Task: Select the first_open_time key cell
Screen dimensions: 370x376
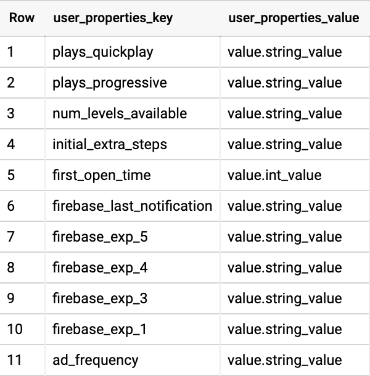Action: [x=132, y=175]
